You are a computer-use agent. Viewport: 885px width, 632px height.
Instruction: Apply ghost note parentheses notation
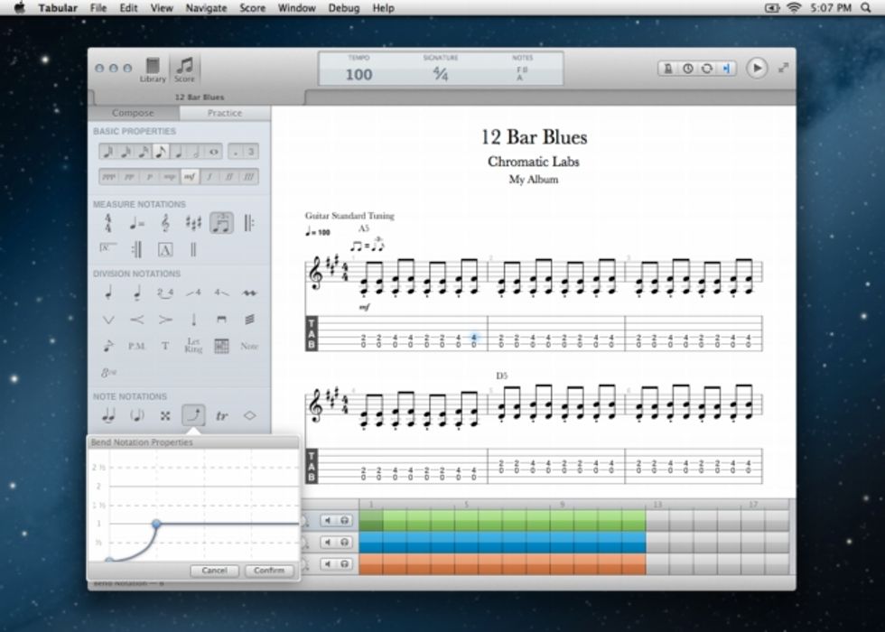tap(136, 416)
